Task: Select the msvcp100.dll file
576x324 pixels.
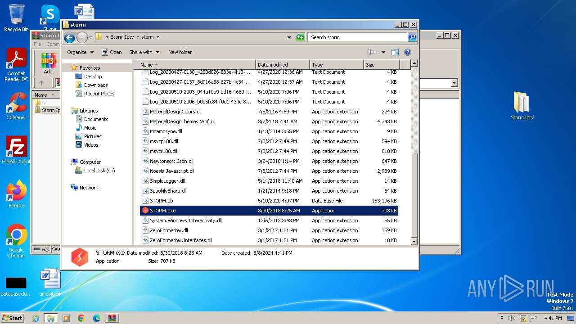Action: coord(269,141)
